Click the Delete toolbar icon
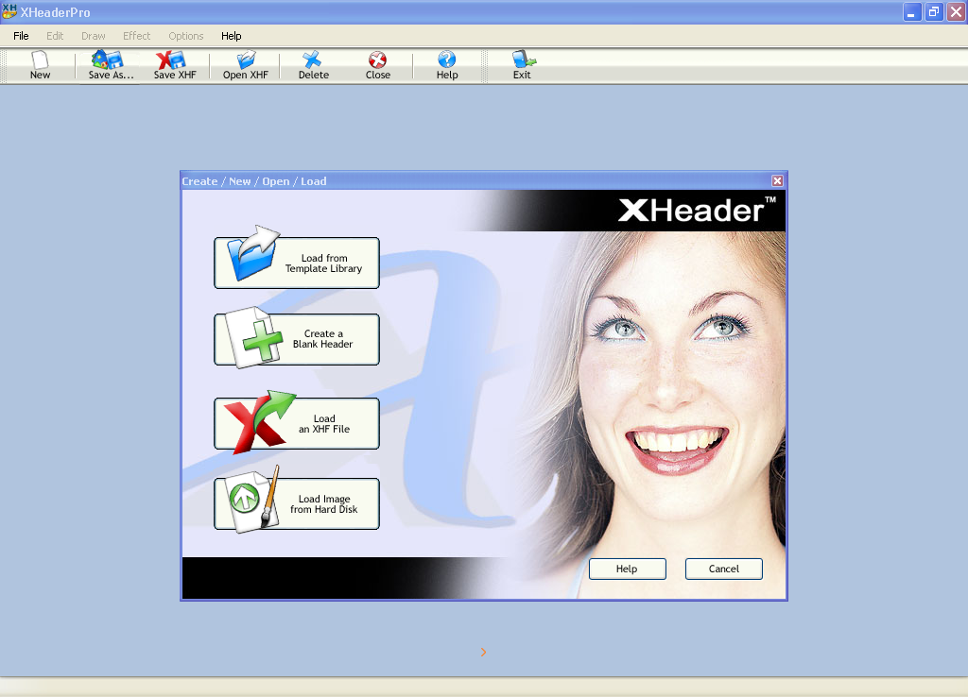 click(x=313, y=65)
